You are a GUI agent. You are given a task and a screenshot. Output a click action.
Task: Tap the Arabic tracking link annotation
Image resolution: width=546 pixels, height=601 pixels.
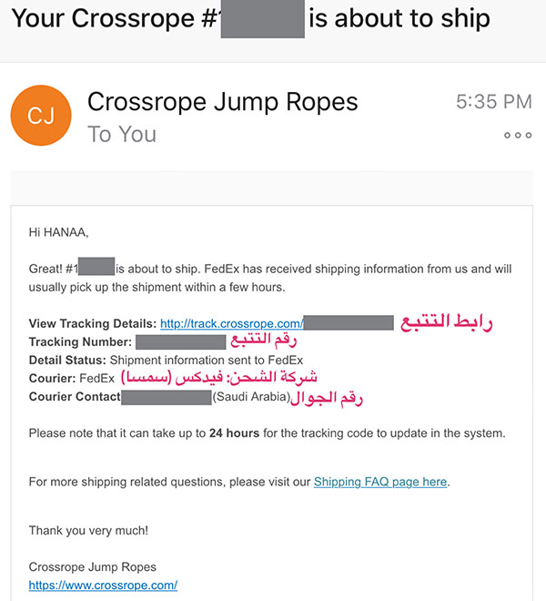(447, 322)
